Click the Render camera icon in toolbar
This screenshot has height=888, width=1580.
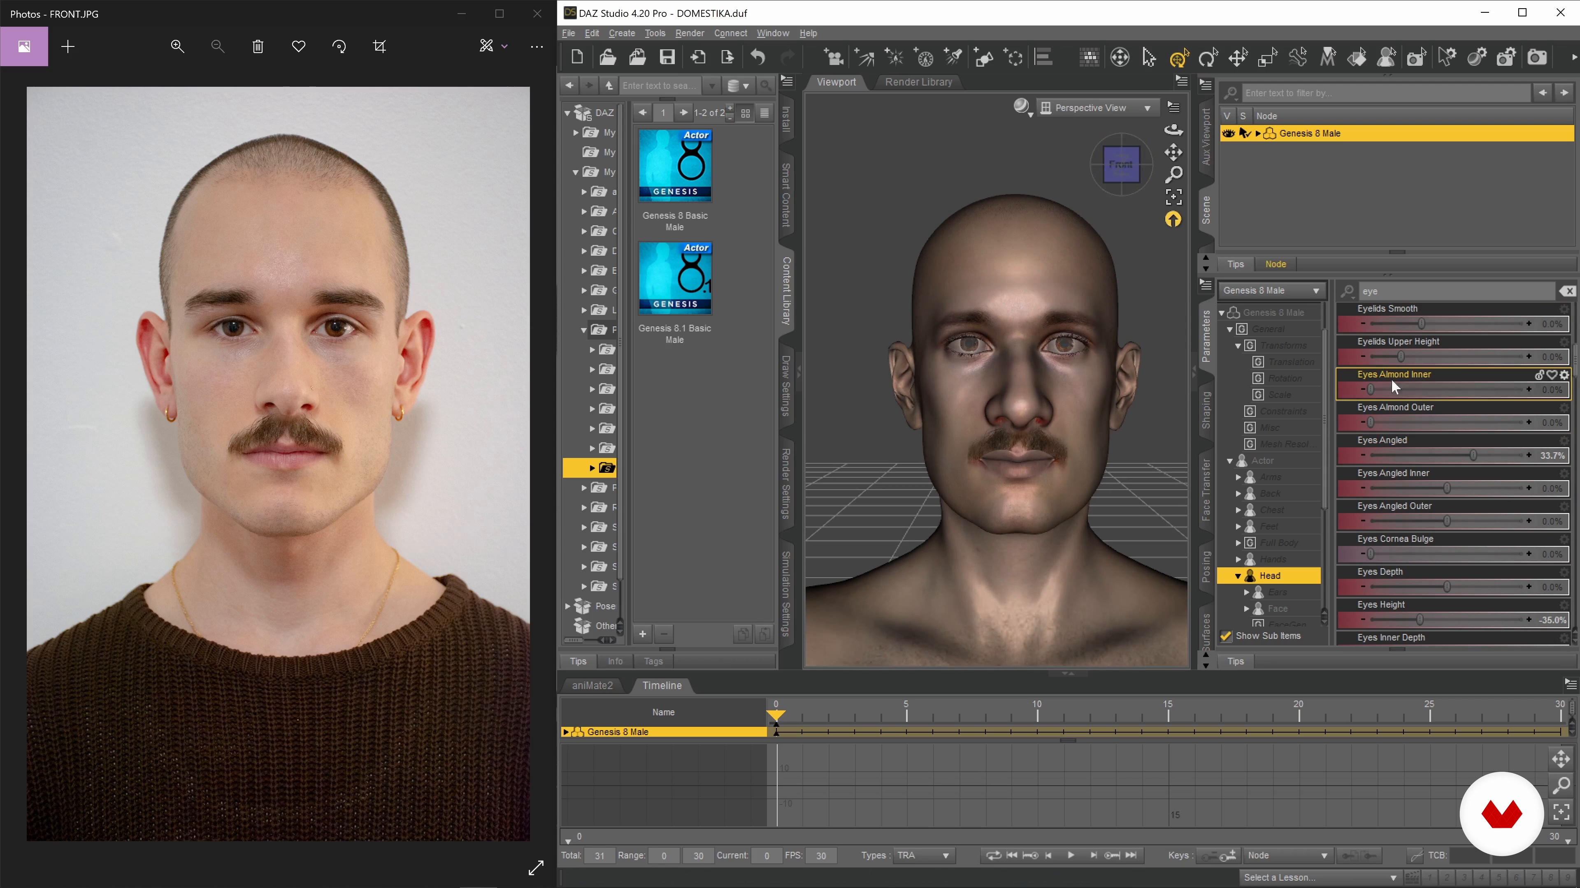[1536, 58]
